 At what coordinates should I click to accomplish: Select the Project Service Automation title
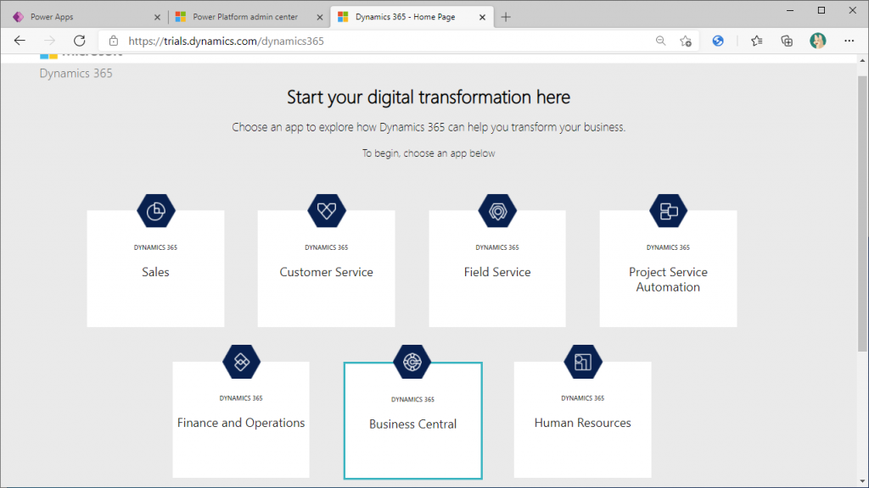tap(668, 280)
